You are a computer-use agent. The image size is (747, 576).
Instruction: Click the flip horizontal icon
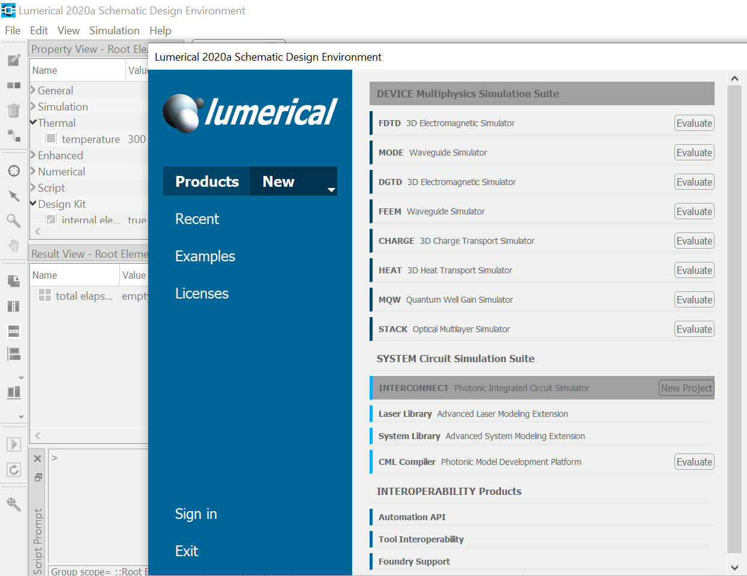coord(14,306)
